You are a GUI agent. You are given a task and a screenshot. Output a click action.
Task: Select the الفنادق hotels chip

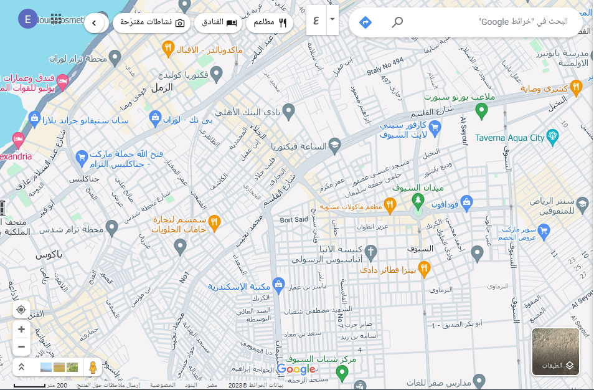217,22
